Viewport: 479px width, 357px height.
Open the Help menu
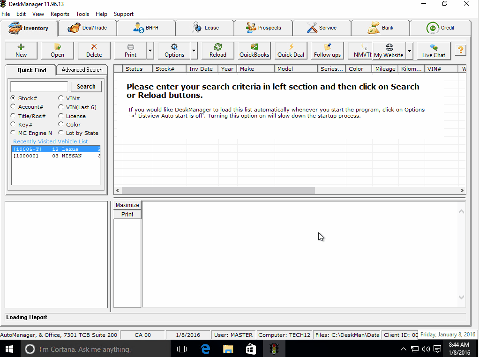pos(101,14)
